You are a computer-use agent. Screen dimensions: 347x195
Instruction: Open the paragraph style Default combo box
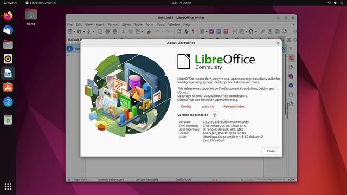(74, 40)
